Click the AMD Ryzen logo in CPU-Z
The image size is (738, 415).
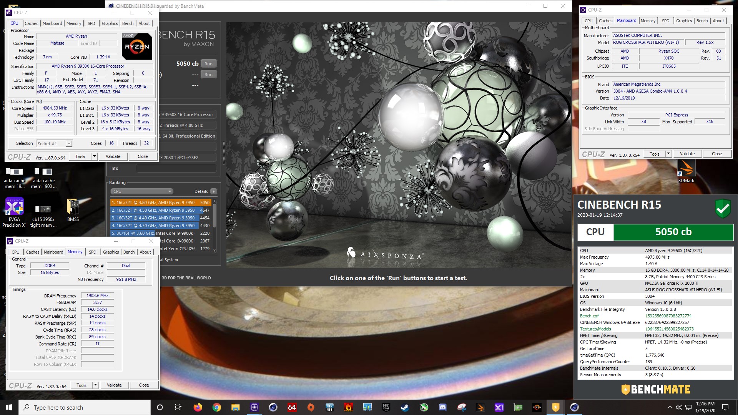point(137,46)
